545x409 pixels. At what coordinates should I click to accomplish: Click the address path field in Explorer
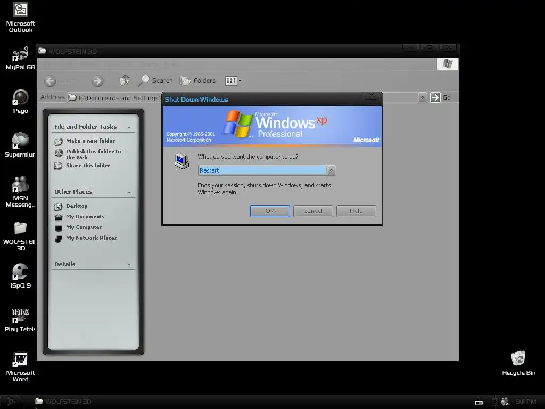pyautogui.click(x=115, y=98)
